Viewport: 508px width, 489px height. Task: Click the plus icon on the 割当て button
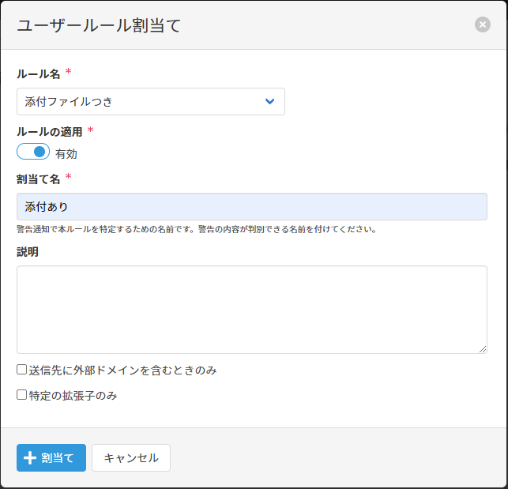pyautogui.click(x=30, y=457)
